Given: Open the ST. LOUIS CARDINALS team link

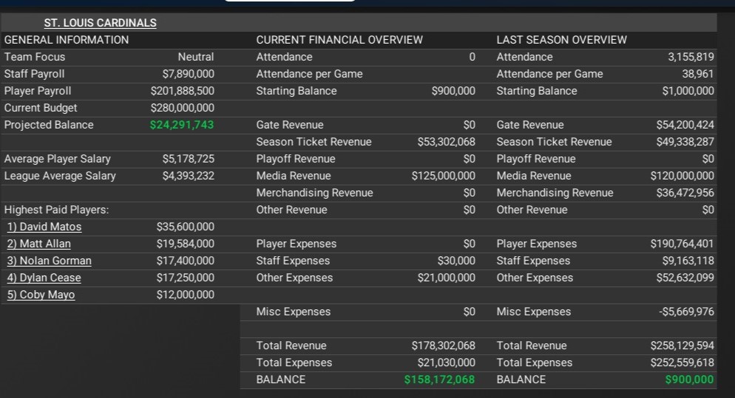Looking at the screenshot, I should (x=101, y=22).
